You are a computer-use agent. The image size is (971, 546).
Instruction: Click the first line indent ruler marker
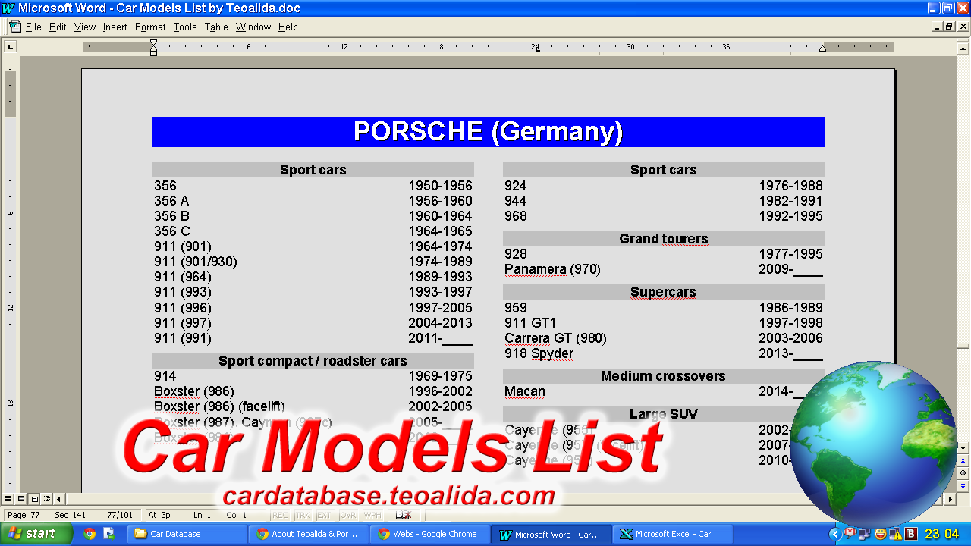tap(153, 43)
